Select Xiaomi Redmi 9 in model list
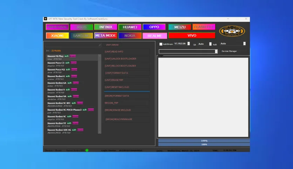This screenshot has height=169, width=293. click(72, 91)
